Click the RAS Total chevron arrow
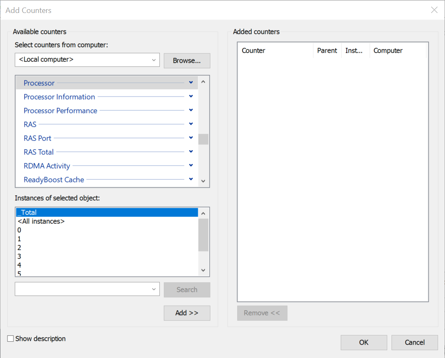Screen dimensions: 445x358 click(191, 152)
